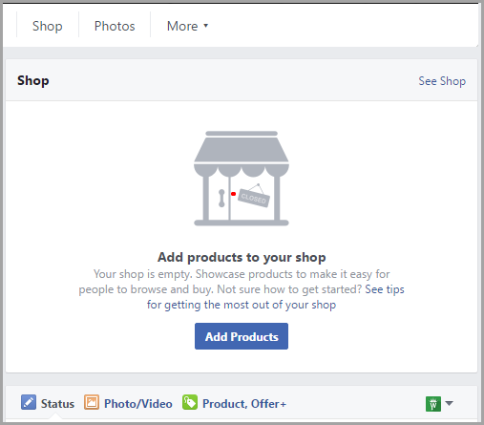Select the Product, Offer+ option
The width and height of the screenshot is (484, 425).
tap(235, 403)
